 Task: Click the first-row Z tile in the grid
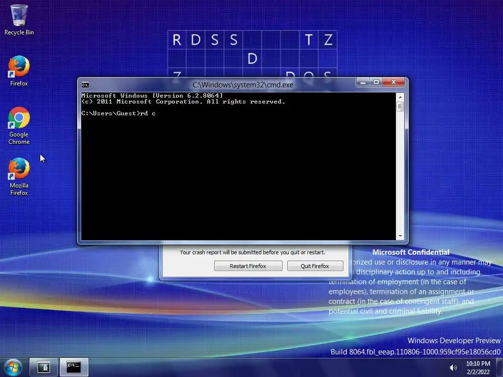click(x=328, y=40)
